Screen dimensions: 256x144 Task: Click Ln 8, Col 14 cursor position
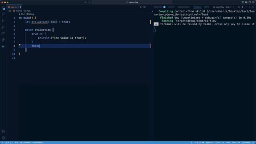pyautogui.click(x=199, y=142)
